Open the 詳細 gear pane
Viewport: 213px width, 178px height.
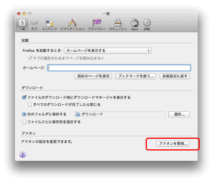(x=147, y=25)
